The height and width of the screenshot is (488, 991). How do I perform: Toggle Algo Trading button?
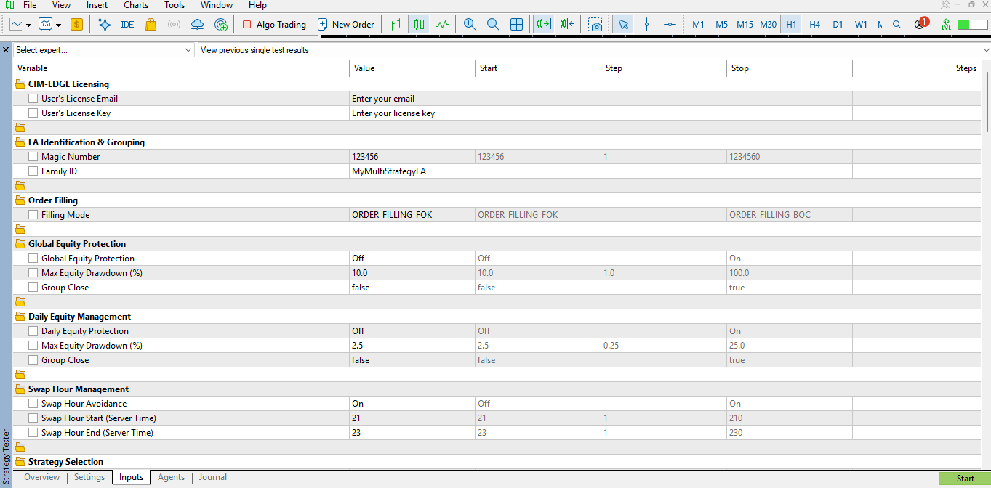click(x=273, y=24)
